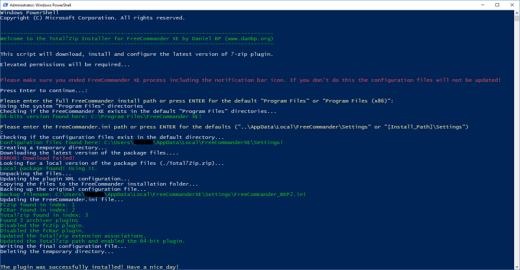Click 'The plugin was successfully installed!' line
Viewport: 520px width, 270px height.
pos(90,267)
